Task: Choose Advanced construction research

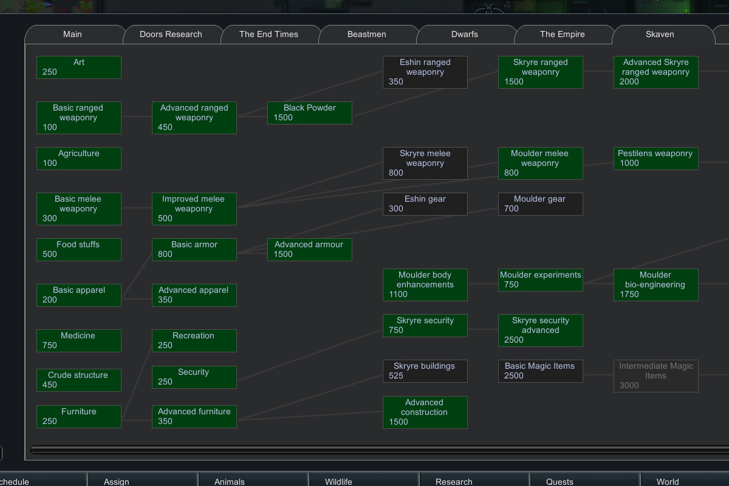Action: click(425, 412)
